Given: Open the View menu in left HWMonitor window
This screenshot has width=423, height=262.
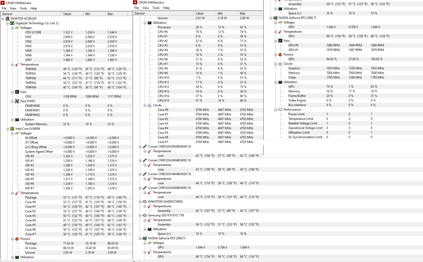Looking at the screenshot, I should [13, 8].
